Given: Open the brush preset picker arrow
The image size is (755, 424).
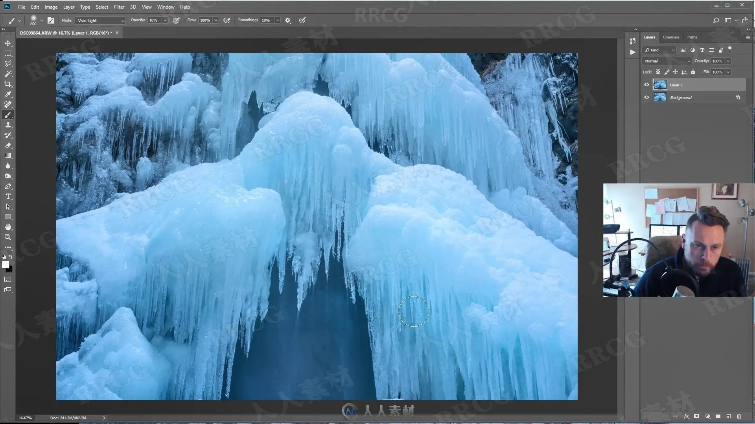Looking at the screenshot, I should point(41,20).
